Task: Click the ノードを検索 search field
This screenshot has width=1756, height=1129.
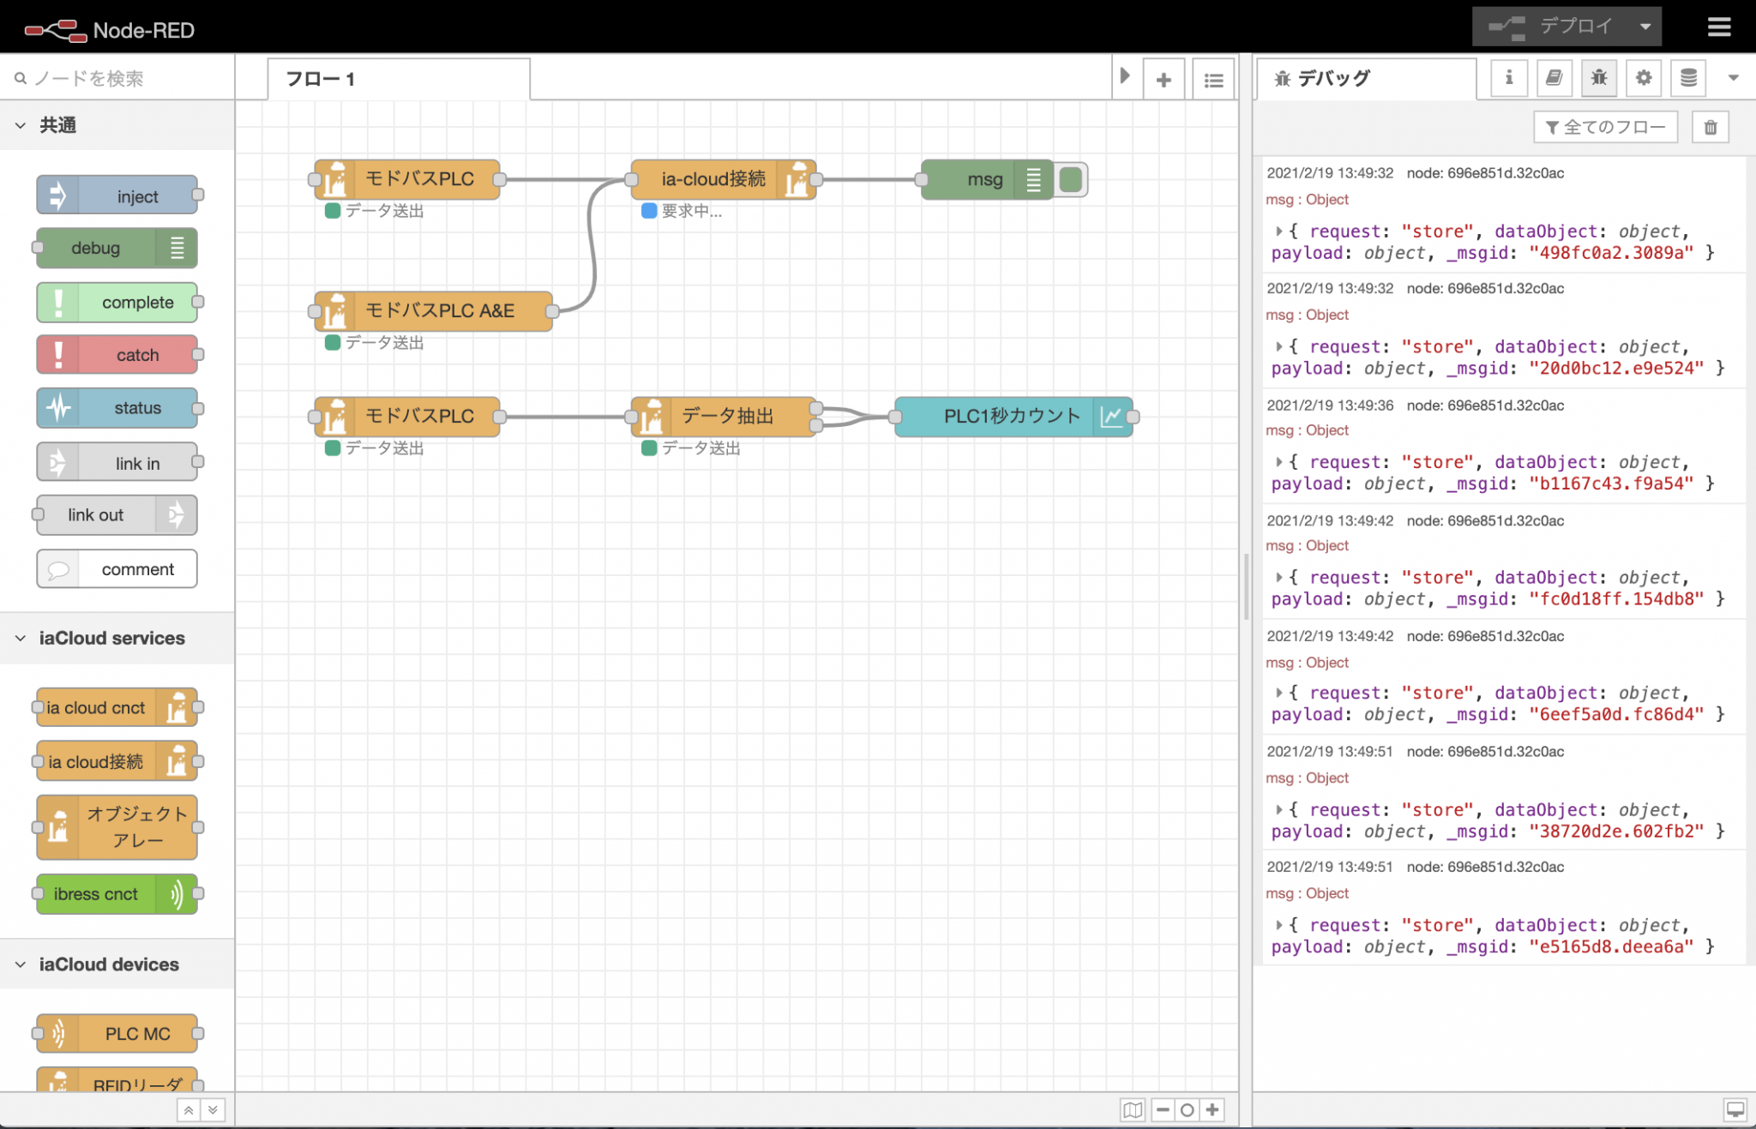Action: tap(120, 79)
